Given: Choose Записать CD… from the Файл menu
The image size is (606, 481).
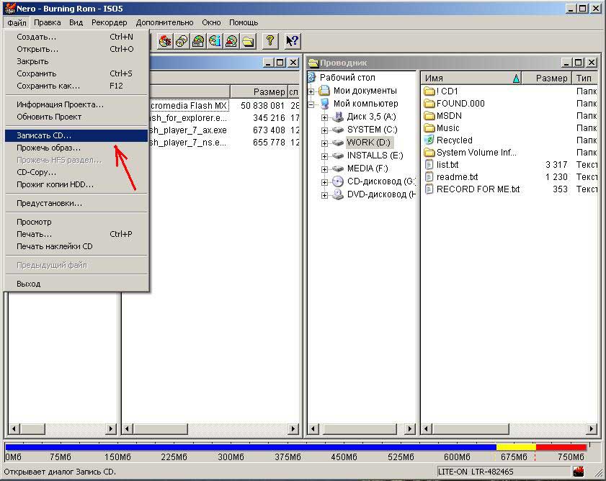Looking at the screenshot, I should pyautogui.click(x=76, y=135).
